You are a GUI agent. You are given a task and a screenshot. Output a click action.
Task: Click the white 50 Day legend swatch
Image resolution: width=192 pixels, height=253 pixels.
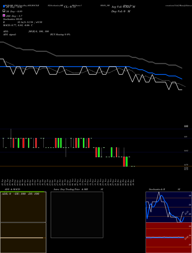tap(4, 11)
